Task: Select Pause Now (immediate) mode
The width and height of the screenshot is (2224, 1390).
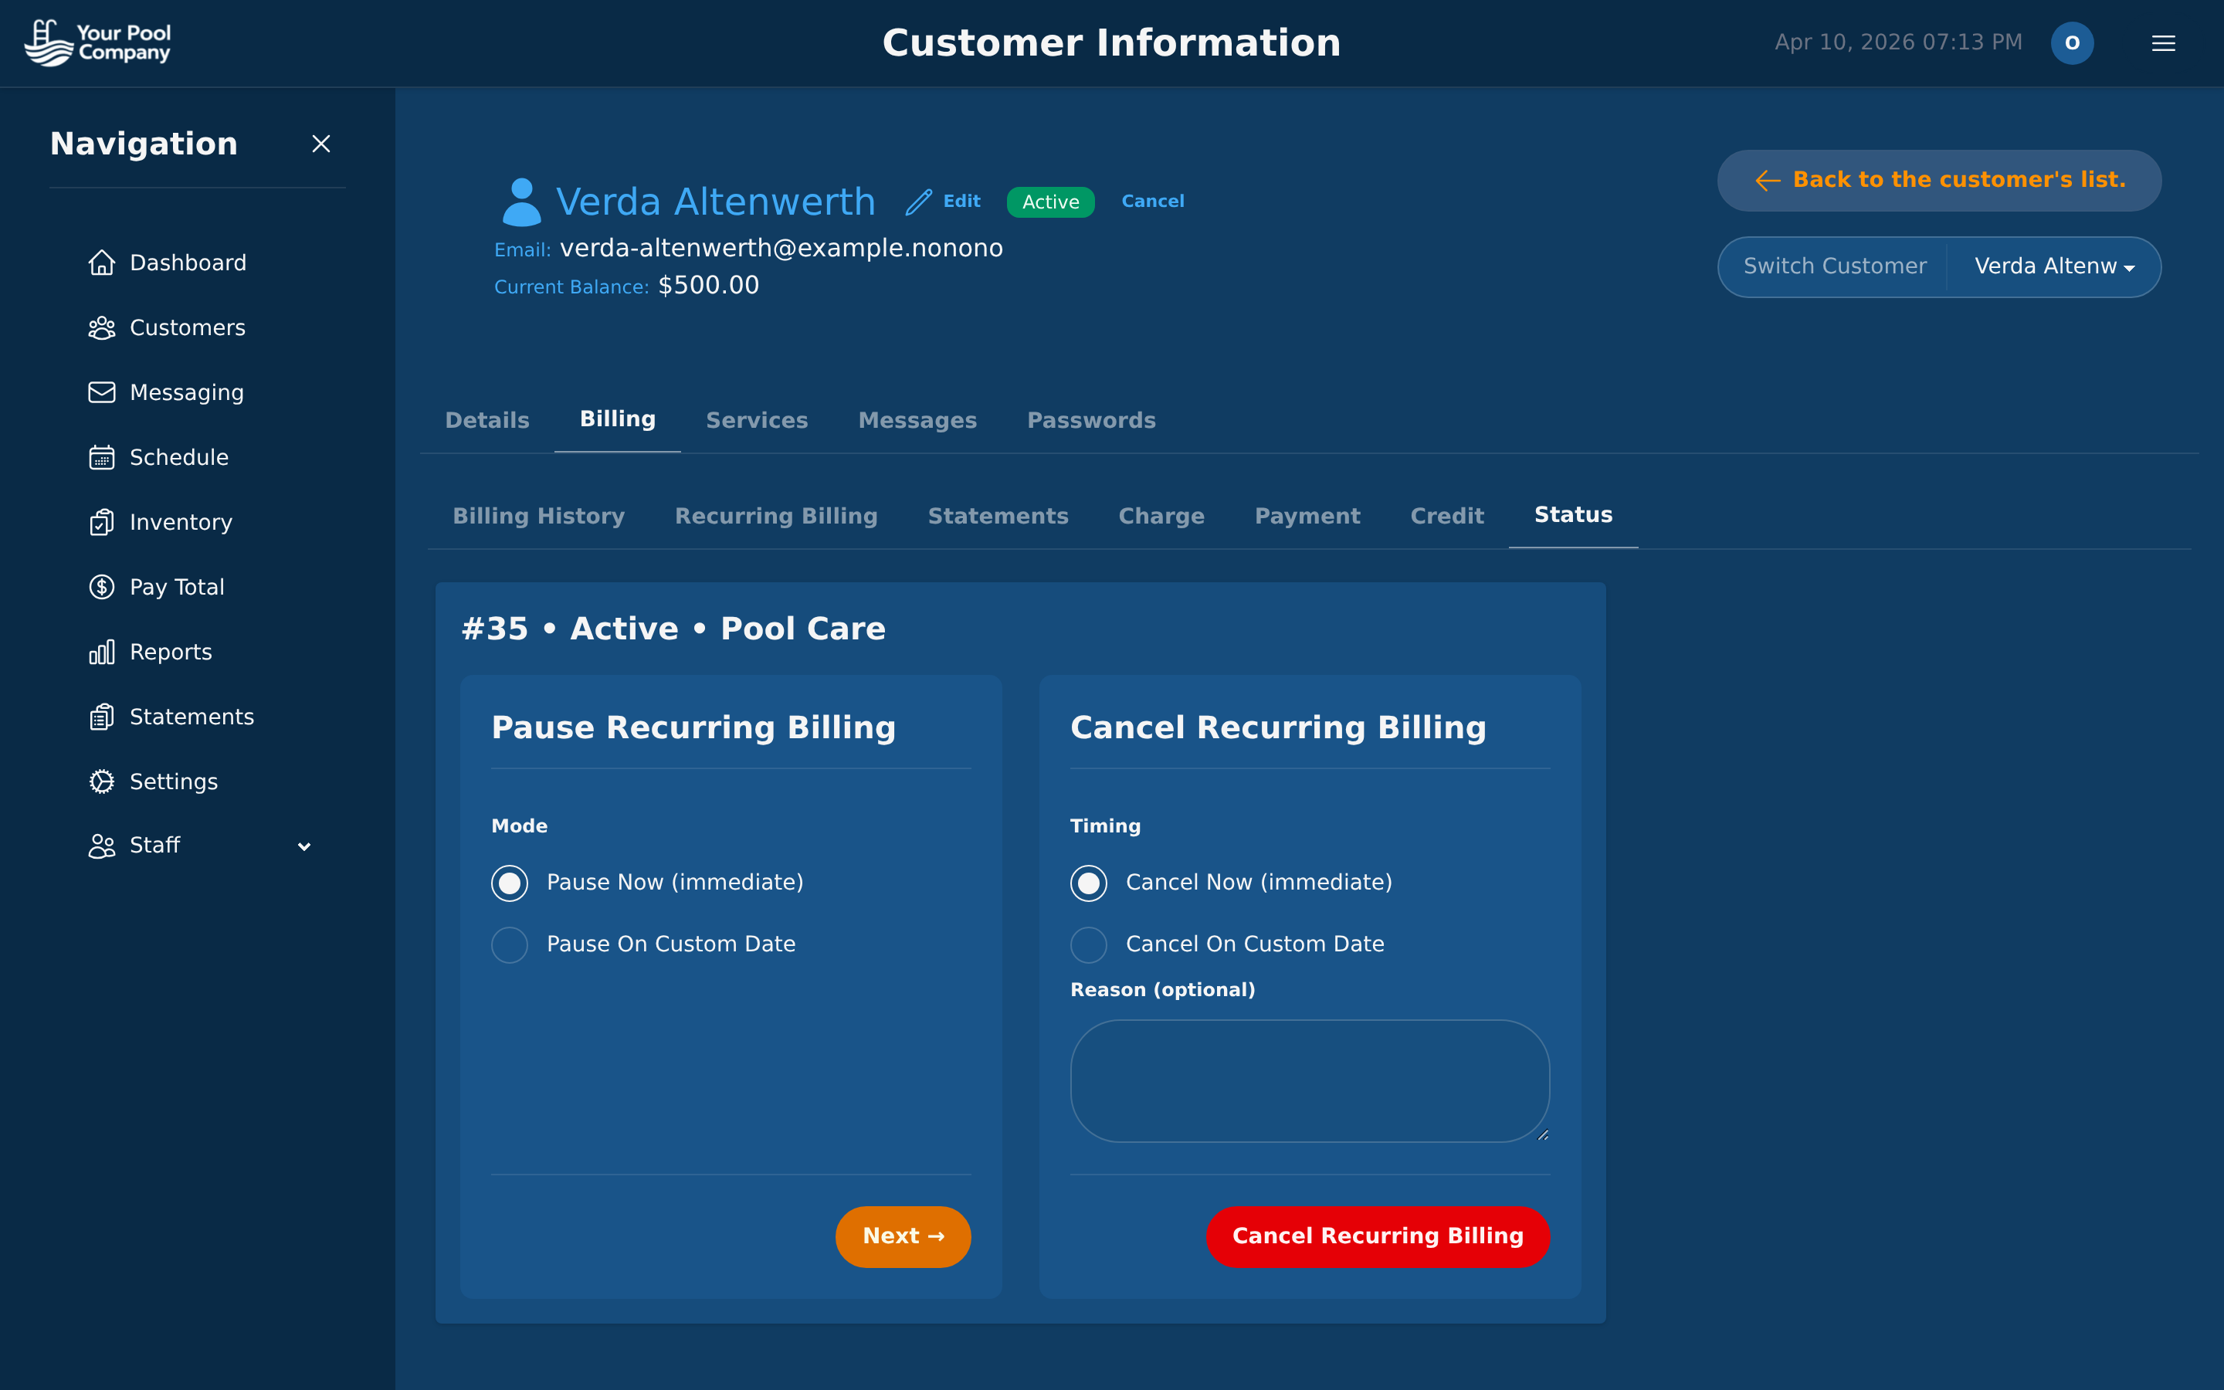Action: (509, 883)
